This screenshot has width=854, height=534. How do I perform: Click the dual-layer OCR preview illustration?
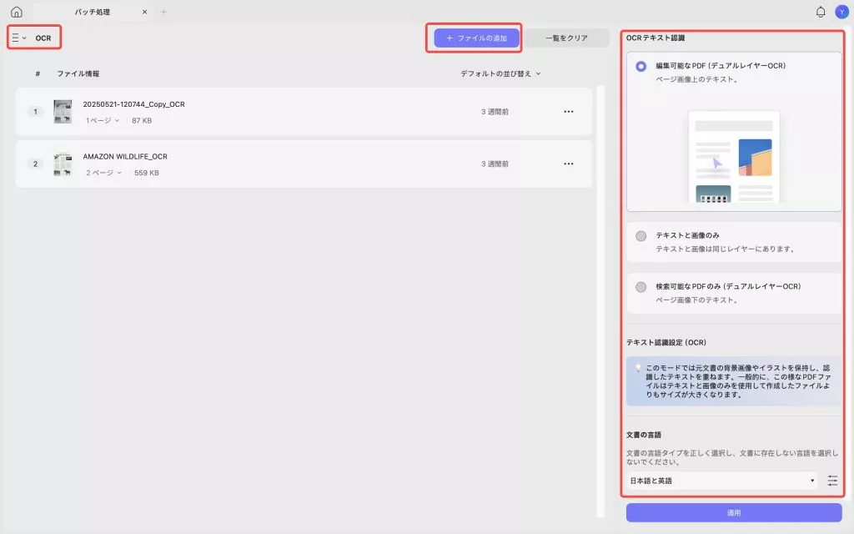(x=734, y=157)
